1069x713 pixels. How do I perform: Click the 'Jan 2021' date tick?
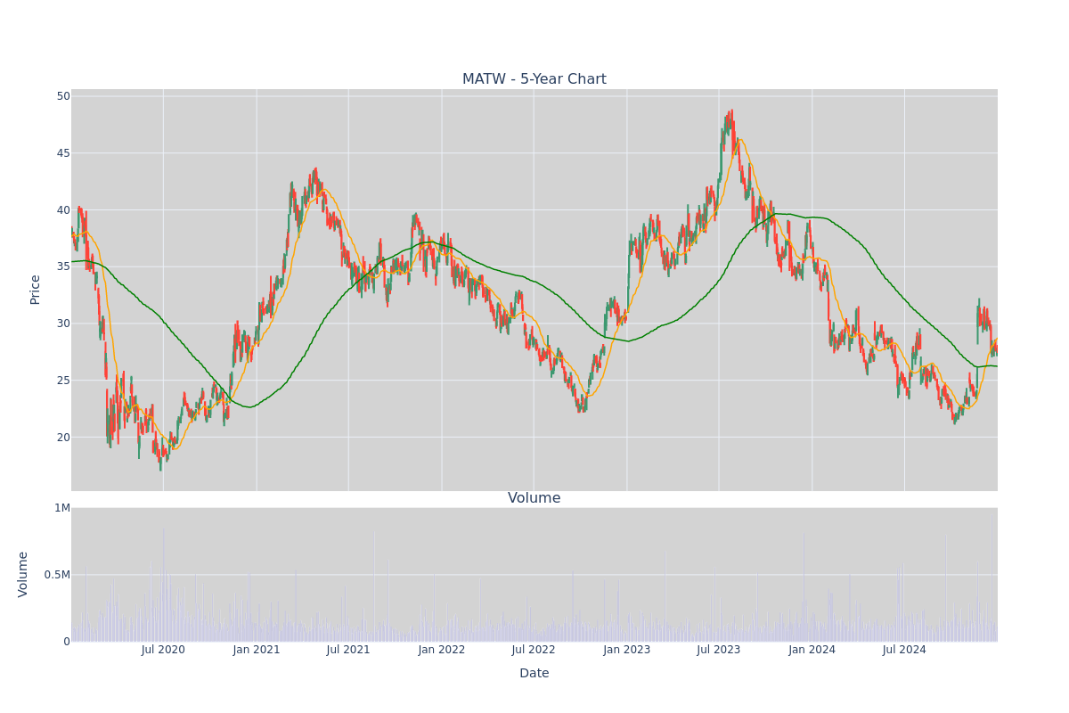257,650
